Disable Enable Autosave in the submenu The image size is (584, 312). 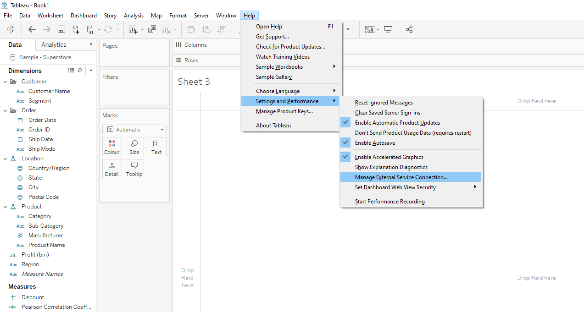(x=375, y=142)
